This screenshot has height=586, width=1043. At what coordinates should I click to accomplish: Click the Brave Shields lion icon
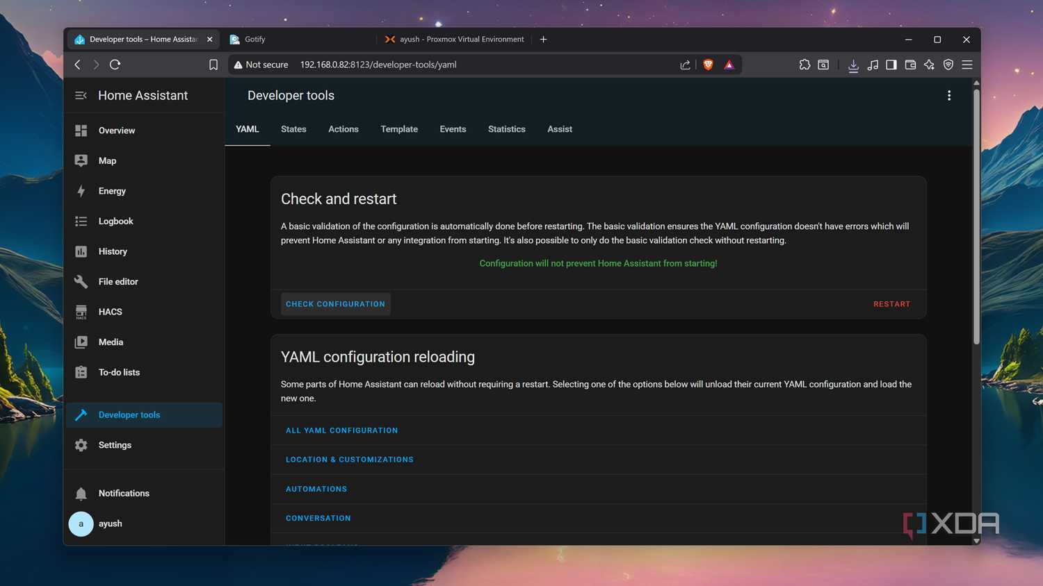tap(708, 65)
